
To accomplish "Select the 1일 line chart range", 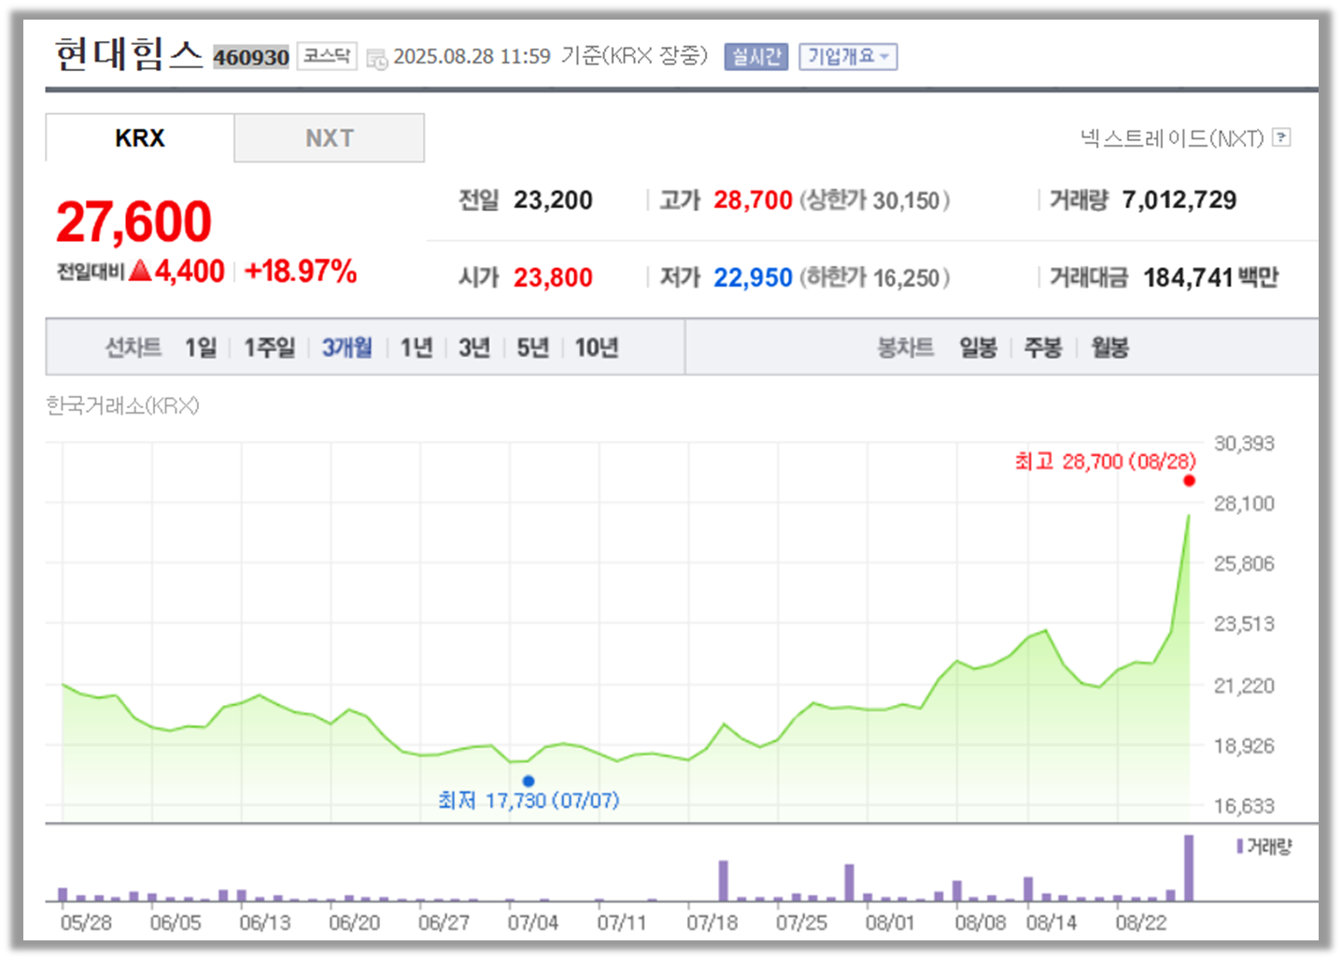I will (200, 347).
